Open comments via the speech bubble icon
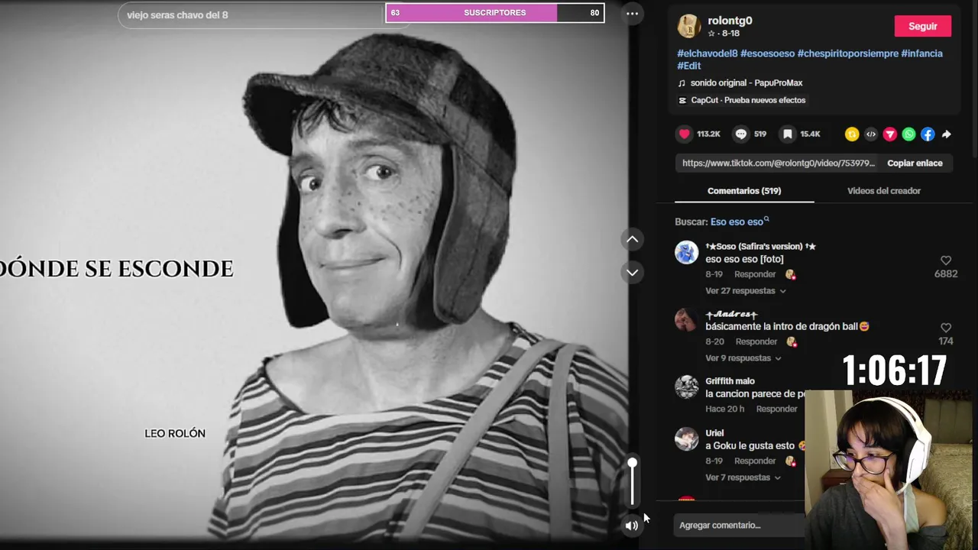978x550 pixels. click(741, 134)
